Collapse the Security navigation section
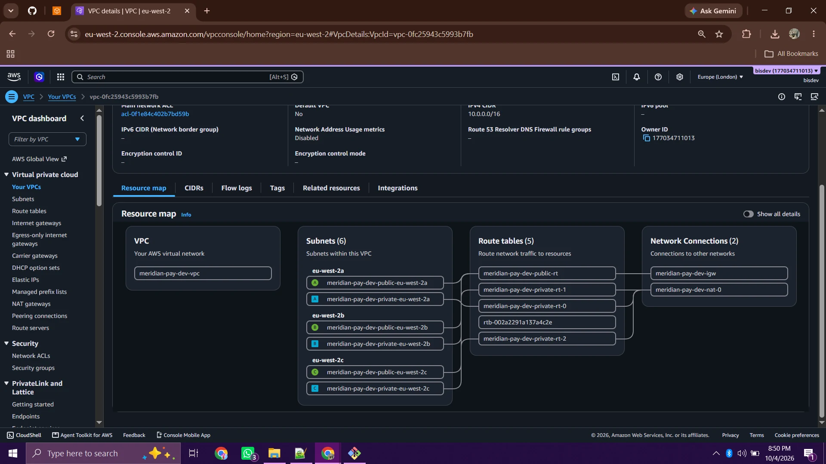The height and width of the screenshot is (464, 826). click(x=6, y=343)
